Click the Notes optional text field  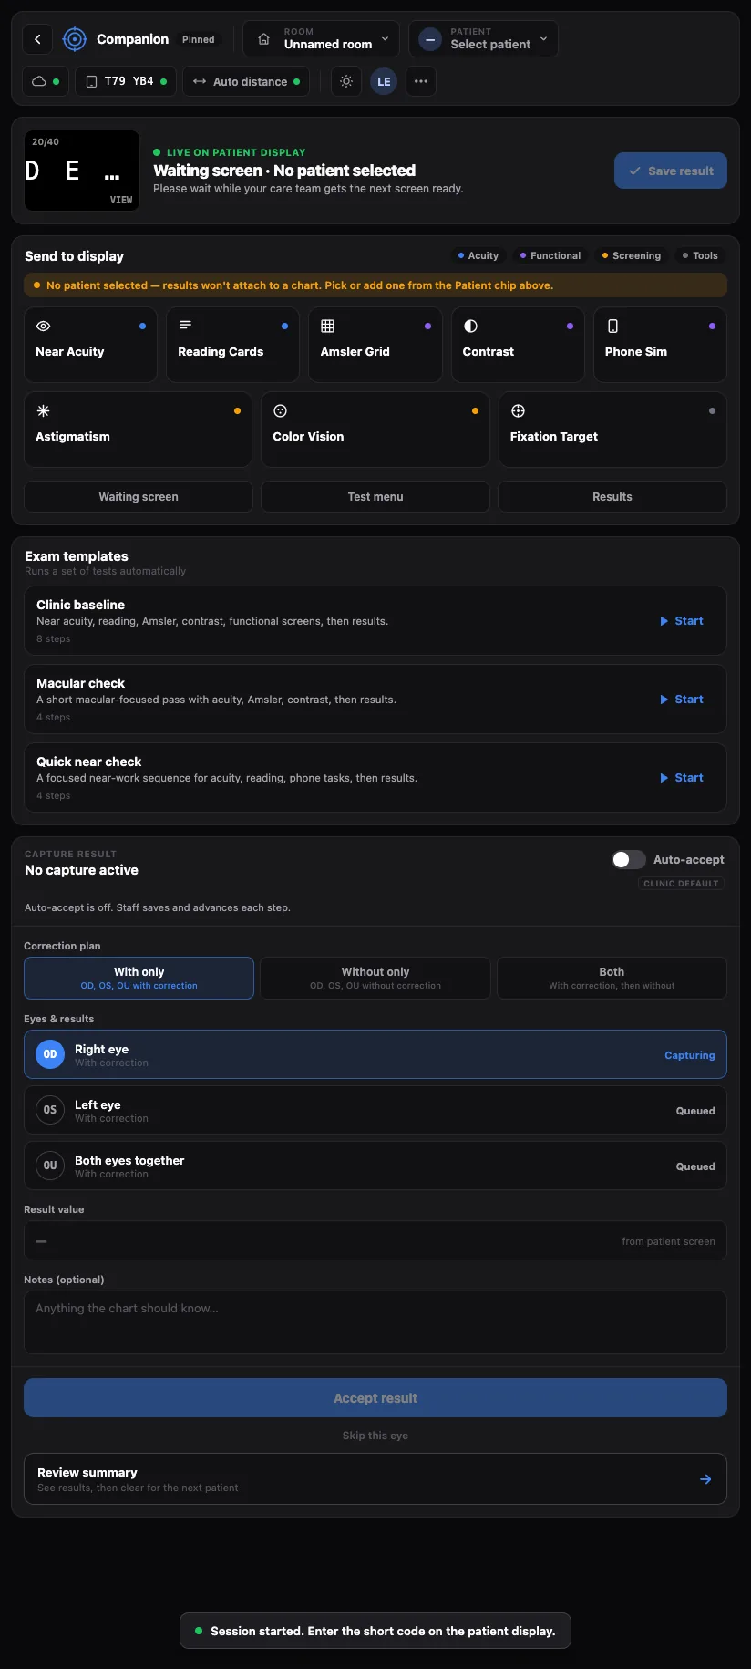375,1322
